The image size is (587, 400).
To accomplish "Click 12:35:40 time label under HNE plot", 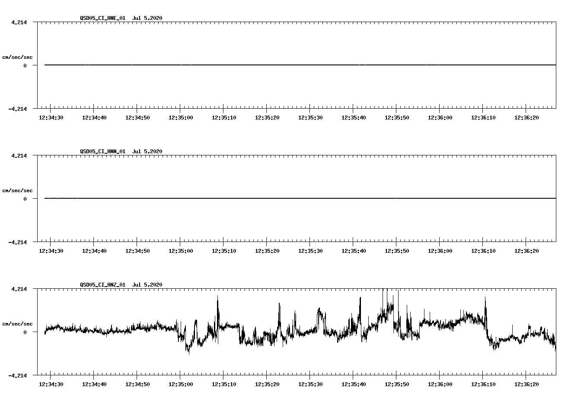I will click(x=354, y=118).
